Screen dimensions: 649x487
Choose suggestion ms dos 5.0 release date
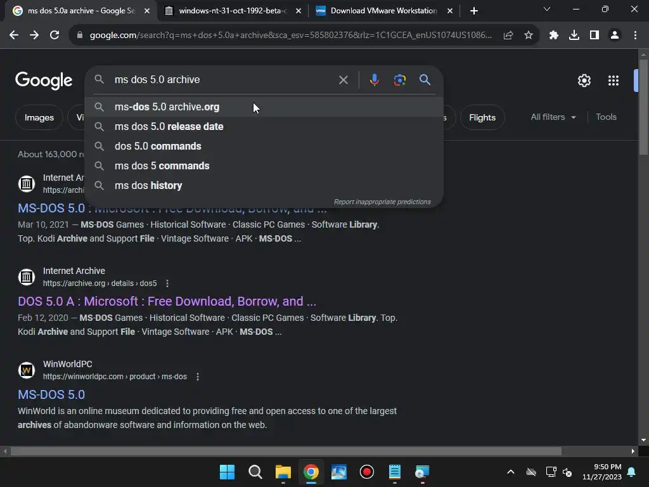(x=264, y=126)
